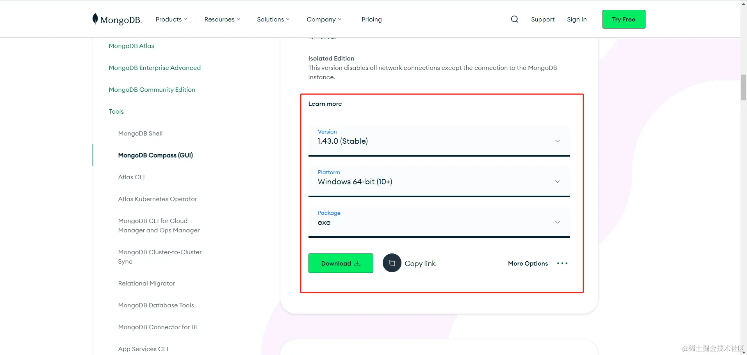Open App Services CLI sidebar item

[x=143, y=349]
